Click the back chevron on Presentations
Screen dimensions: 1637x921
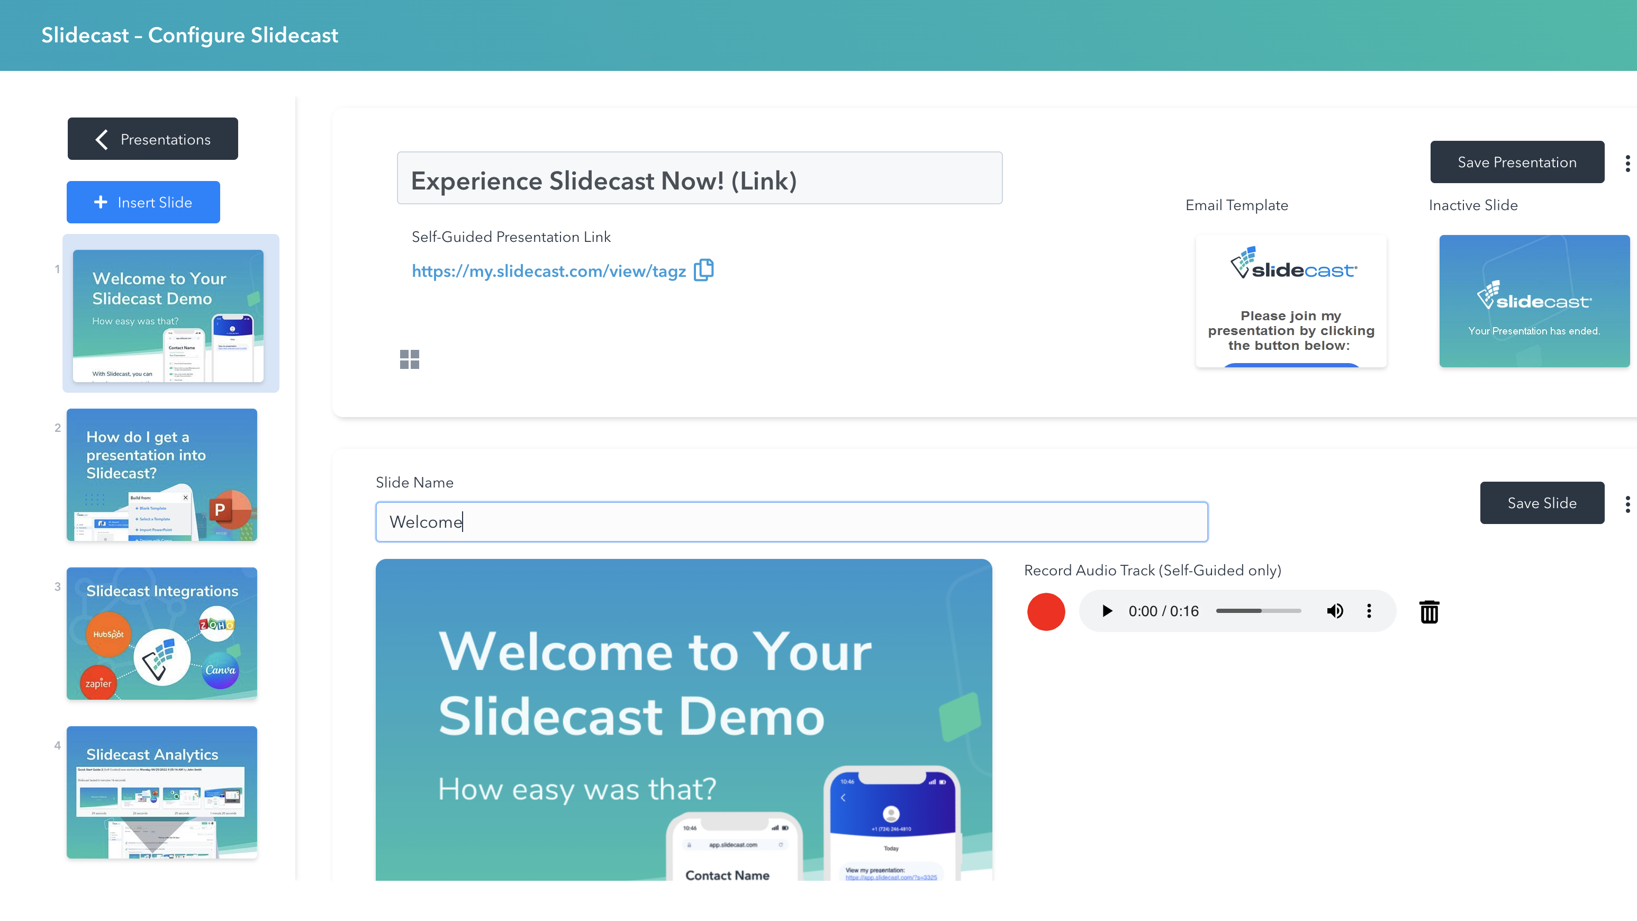[101, 139]
